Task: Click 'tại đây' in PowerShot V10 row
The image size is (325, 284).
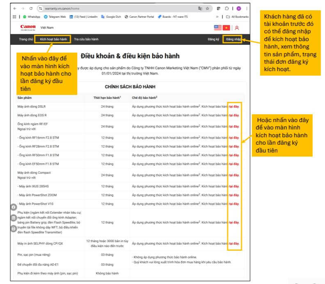Action: [234, 204]
